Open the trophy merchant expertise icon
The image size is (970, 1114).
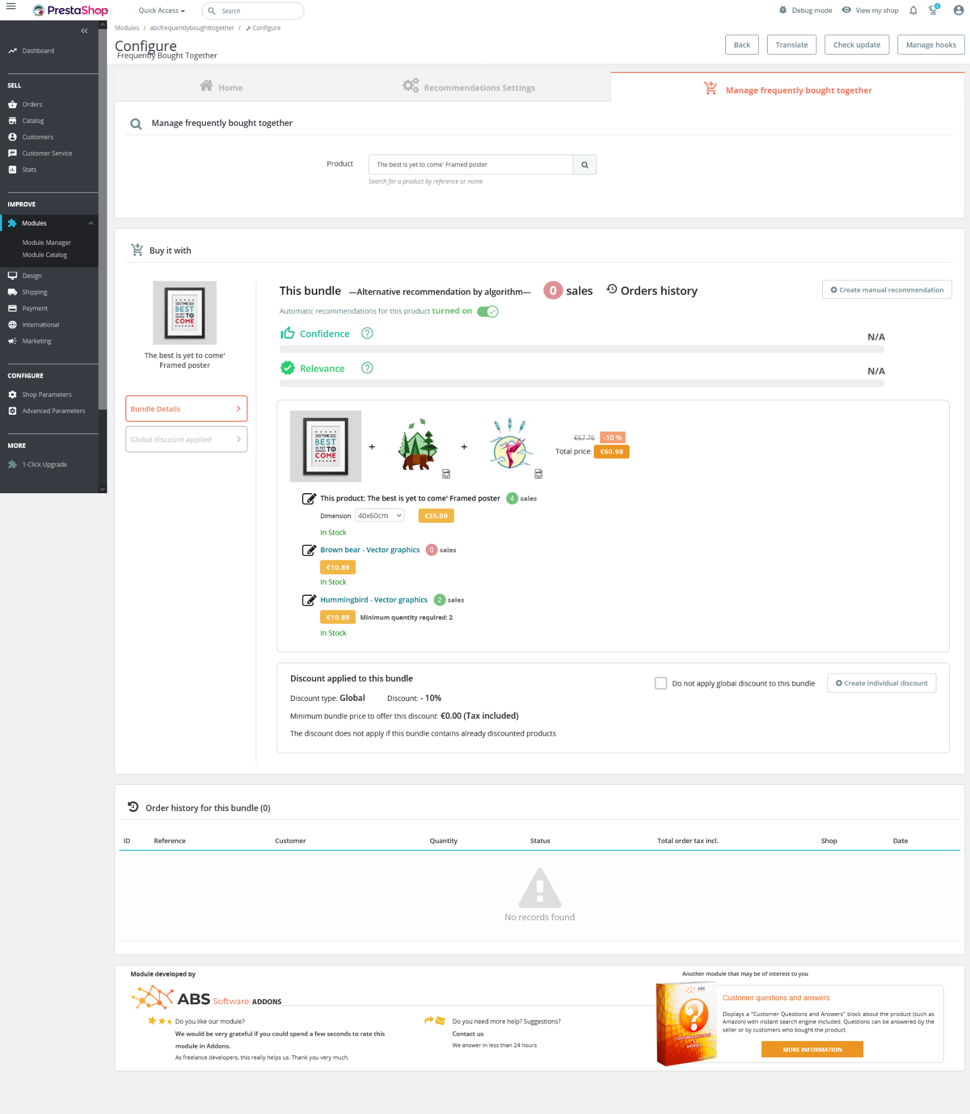pos(933,10)
